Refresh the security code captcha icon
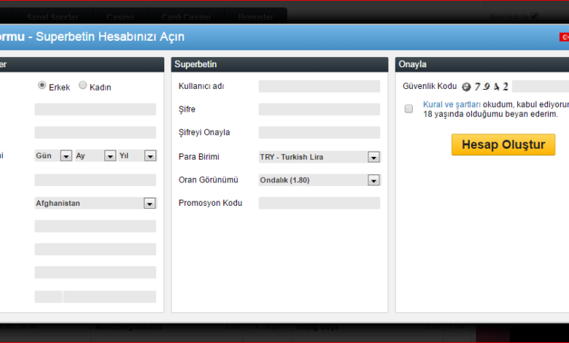This screenshot has height=343, width=569. tap(466, 87)
